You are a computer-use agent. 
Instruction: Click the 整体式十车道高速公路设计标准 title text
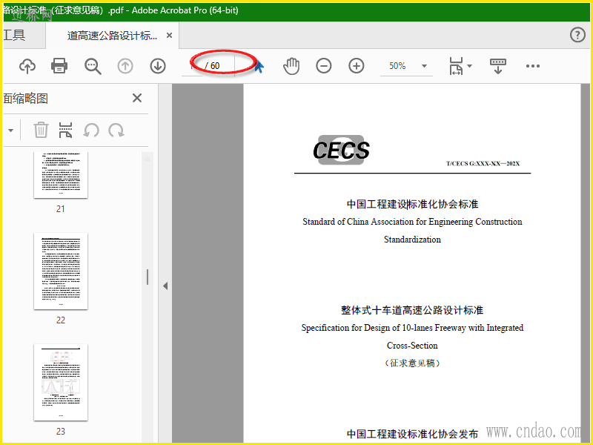click(412, 310)
